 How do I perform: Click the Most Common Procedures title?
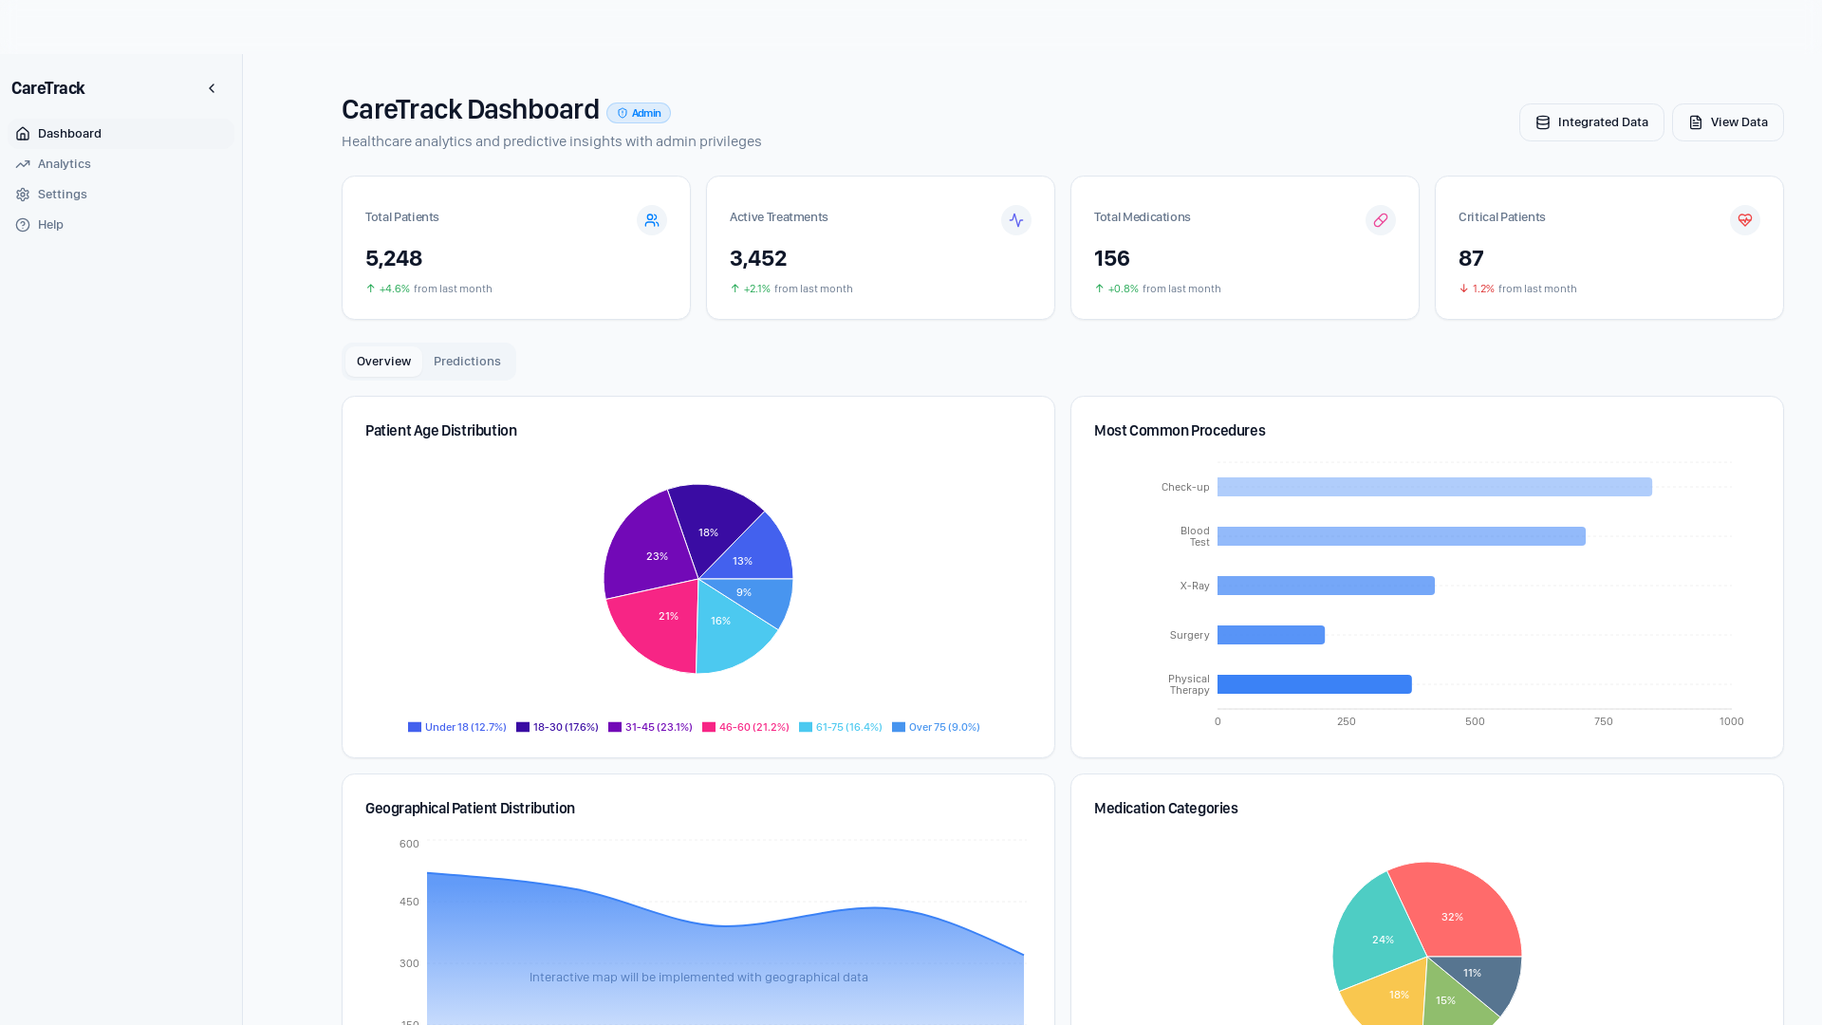pos(1180,431)
